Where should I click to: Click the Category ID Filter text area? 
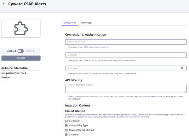coord(126,89)
